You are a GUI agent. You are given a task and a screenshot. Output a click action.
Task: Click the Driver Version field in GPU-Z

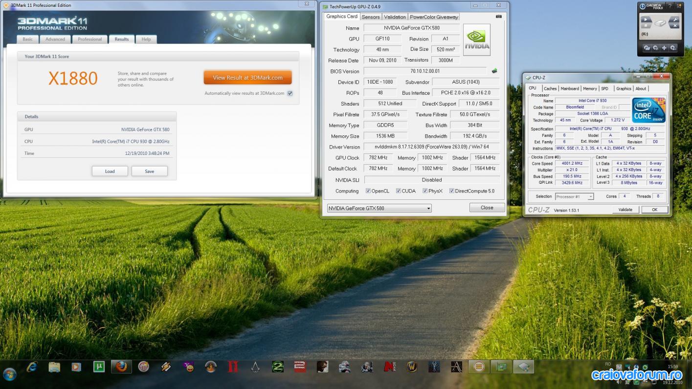click(x=432, y=147)
